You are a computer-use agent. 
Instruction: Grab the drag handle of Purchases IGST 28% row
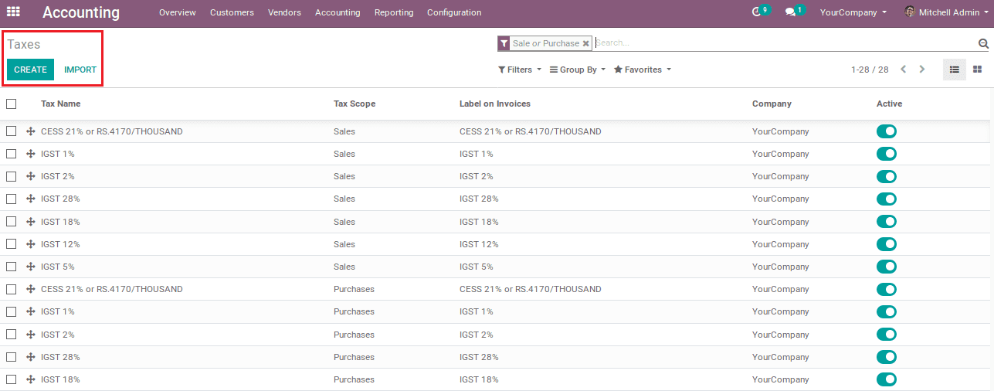pos(31,357)
